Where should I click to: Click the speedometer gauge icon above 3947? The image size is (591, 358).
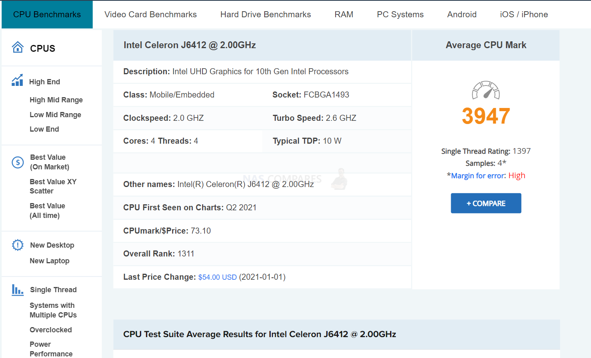point(486,90)
